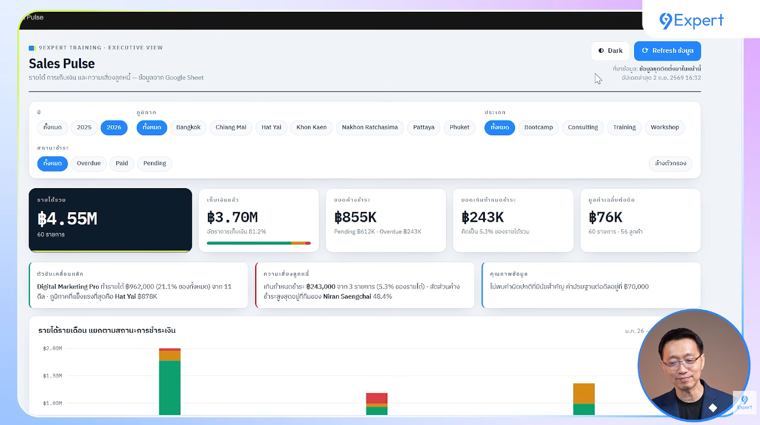Select the Phuket region chip
This screenshot has width=760, height=425.
[x=460, y=128]
